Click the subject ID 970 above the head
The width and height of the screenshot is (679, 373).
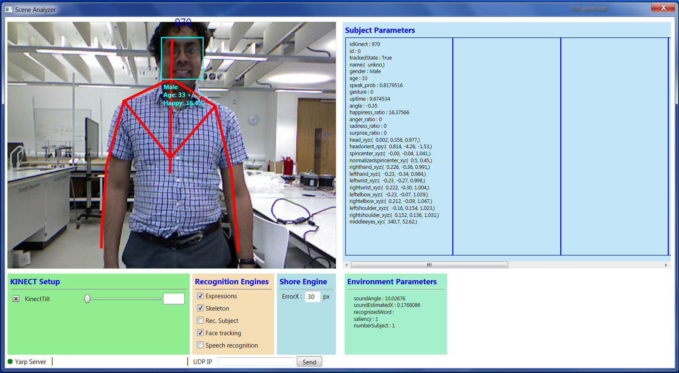[183, 22]
